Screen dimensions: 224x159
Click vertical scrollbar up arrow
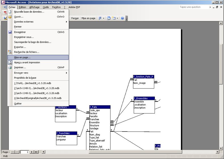tap(221, 23)
